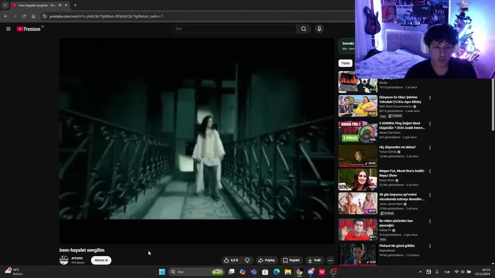Open Hiç düşmedim mi aklına thumbnail
This screenshot has height=278, width=495.
pyautogui.click(x=358, y=156)
